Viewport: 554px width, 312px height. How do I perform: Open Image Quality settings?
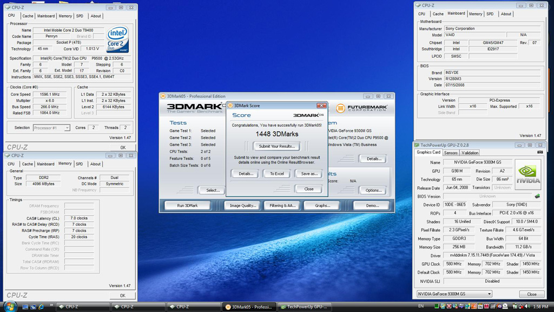click(x=243, y=205)
